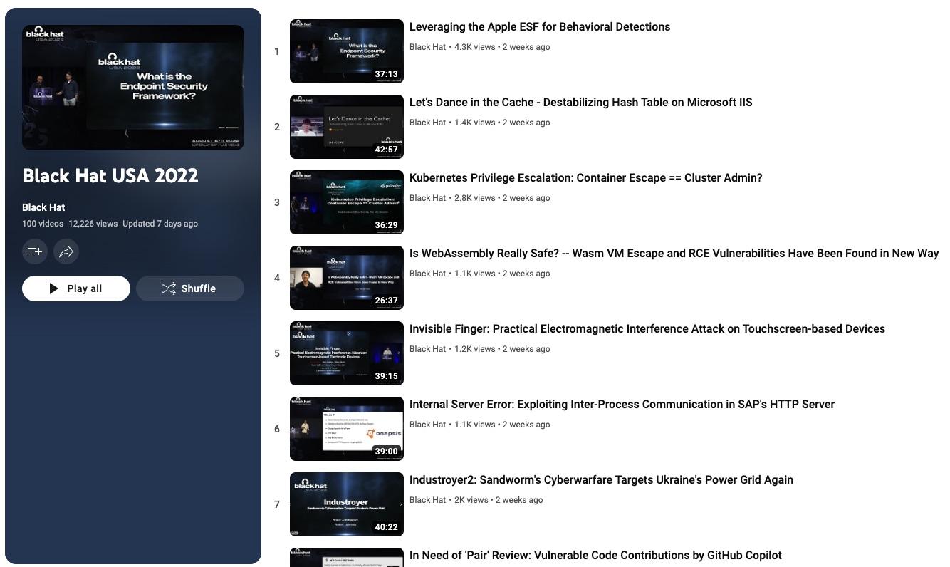950x567 pixels.
Task: Click the save playlist icon
Action: [34, 251]
